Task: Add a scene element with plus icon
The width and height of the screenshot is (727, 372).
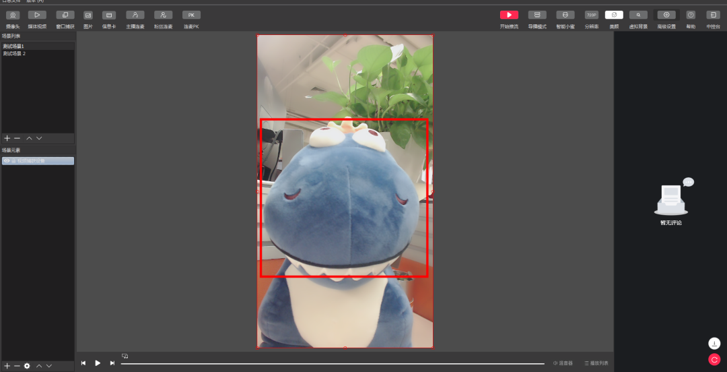Action: tap(7, 366)
